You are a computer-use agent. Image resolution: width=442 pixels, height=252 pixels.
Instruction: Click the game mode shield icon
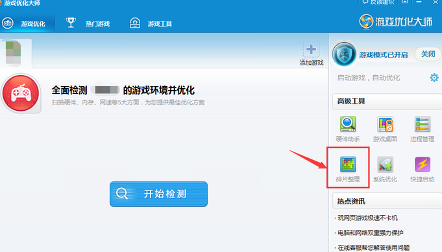point(344,54)
